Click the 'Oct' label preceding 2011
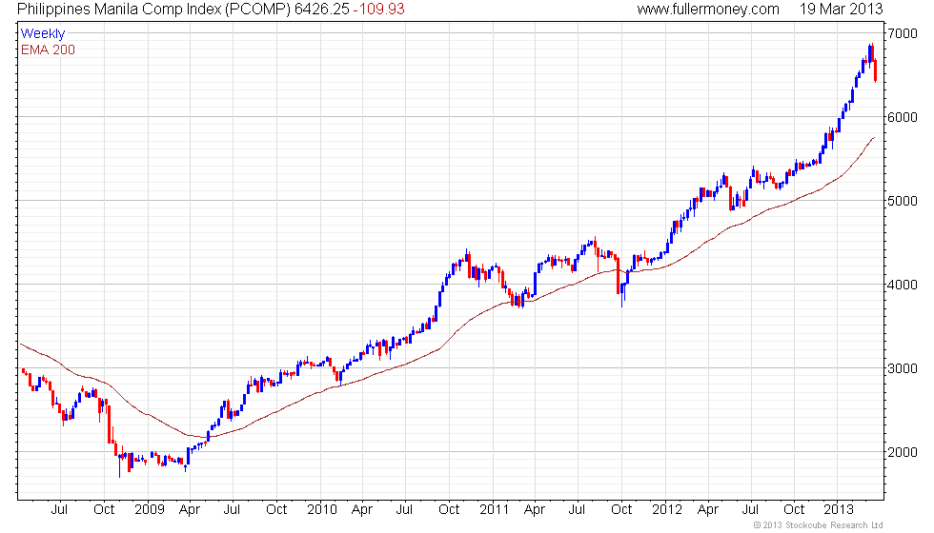934x533 pixels. 449,509
